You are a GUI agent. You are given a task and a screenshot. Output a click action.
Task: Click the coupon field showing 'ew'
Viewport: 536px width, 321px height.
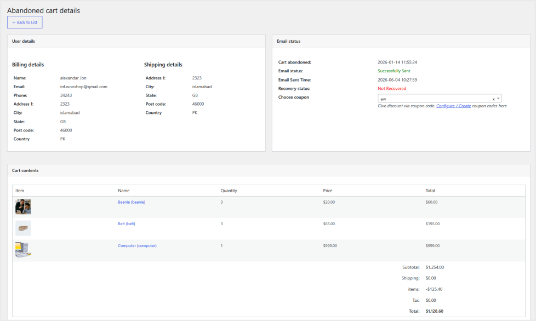click(439, 99)
